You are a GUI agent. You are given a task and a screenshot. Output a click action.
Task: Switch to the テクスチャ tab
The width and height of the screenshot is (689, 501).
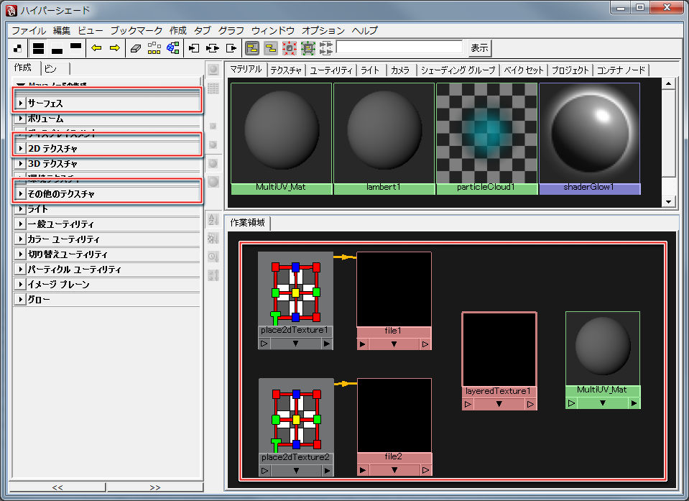pos(287,70)
